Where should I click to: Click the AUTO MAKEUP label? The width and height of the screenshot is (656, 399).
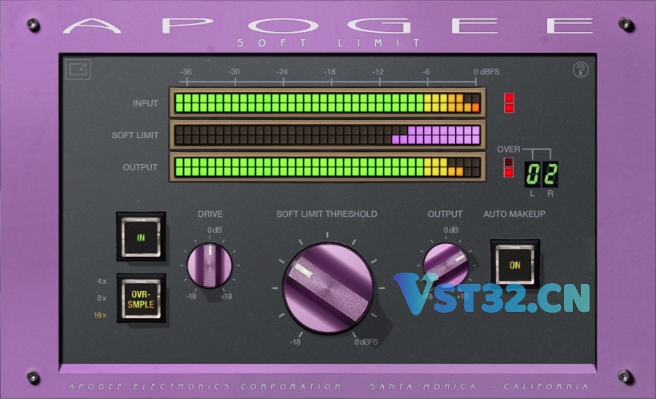coord(514,214)
